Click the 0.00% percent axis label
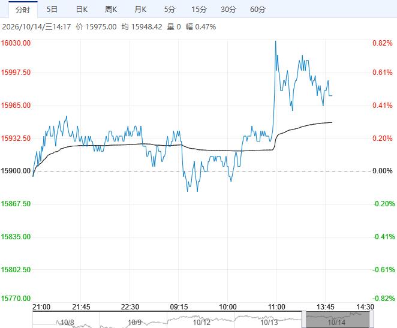Viewport: 397px width, 328px height. click(383, 171)
